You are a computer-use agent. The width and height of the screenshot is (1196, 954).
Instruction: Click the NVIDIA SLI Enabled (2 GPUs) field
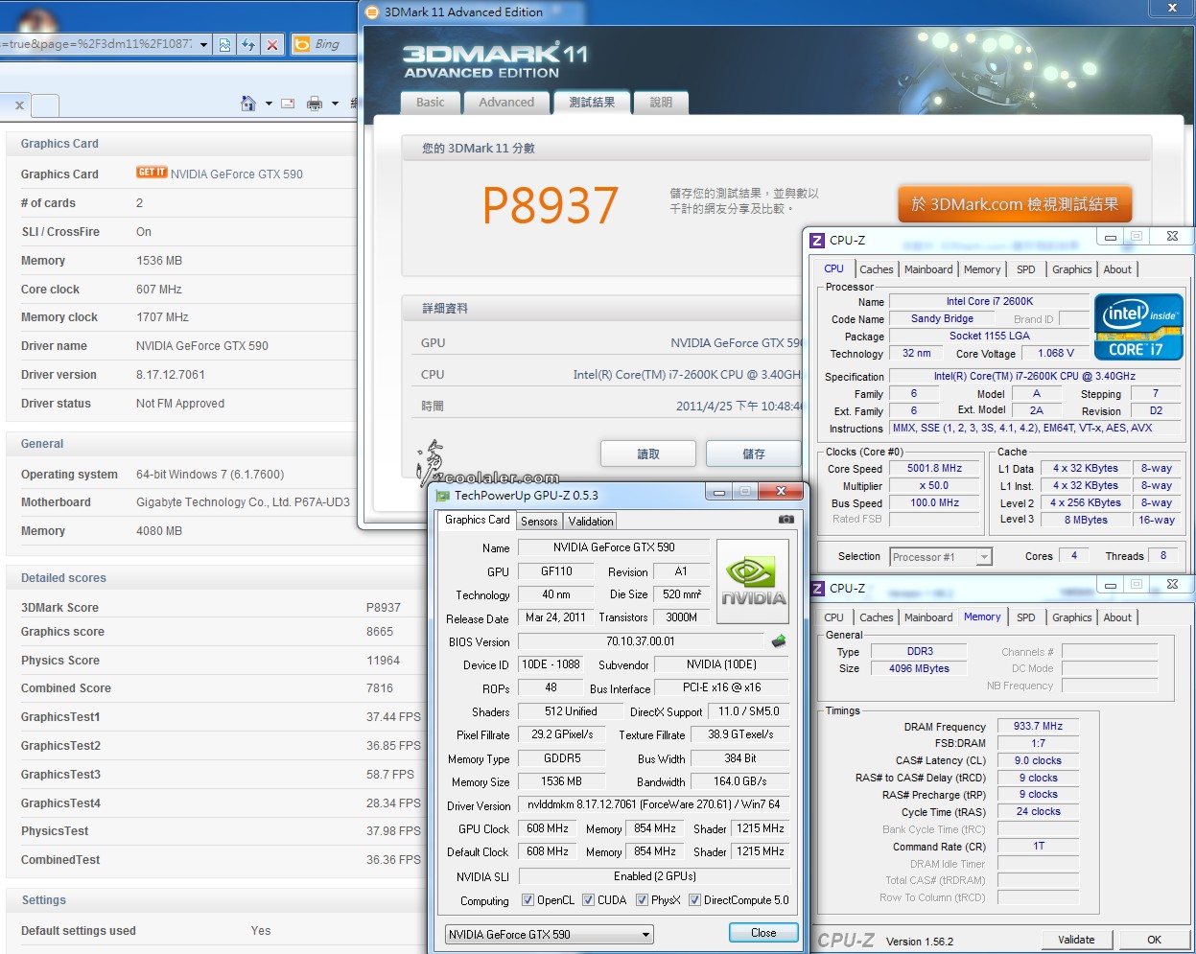[655, 876]
